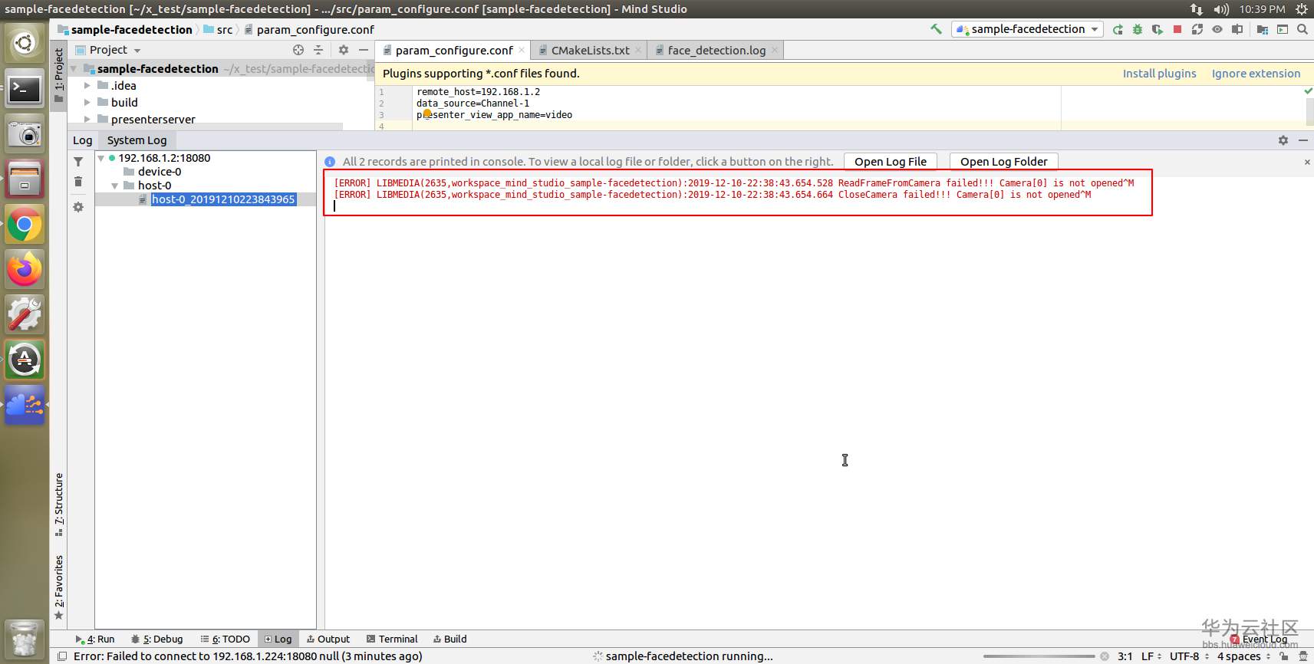
Task: Open the Project Structure folder icon
Action: click(x=1263, y=29)
